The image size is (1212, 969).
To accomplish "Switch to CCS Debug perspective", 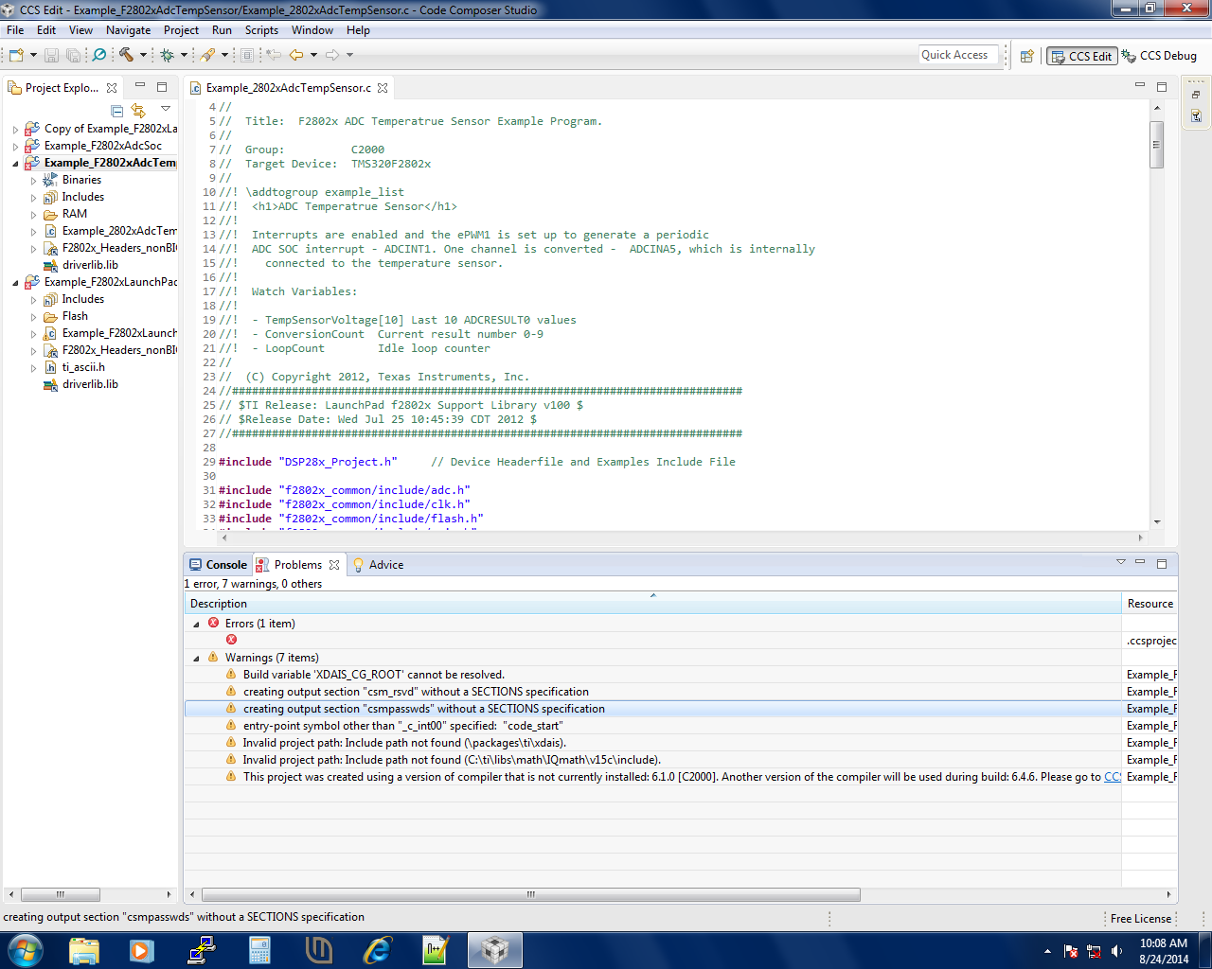I will (1159, 56).
